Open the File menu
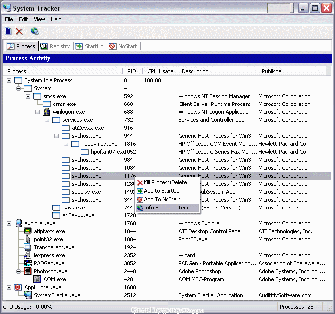The image size is (335, 314). 9,19
